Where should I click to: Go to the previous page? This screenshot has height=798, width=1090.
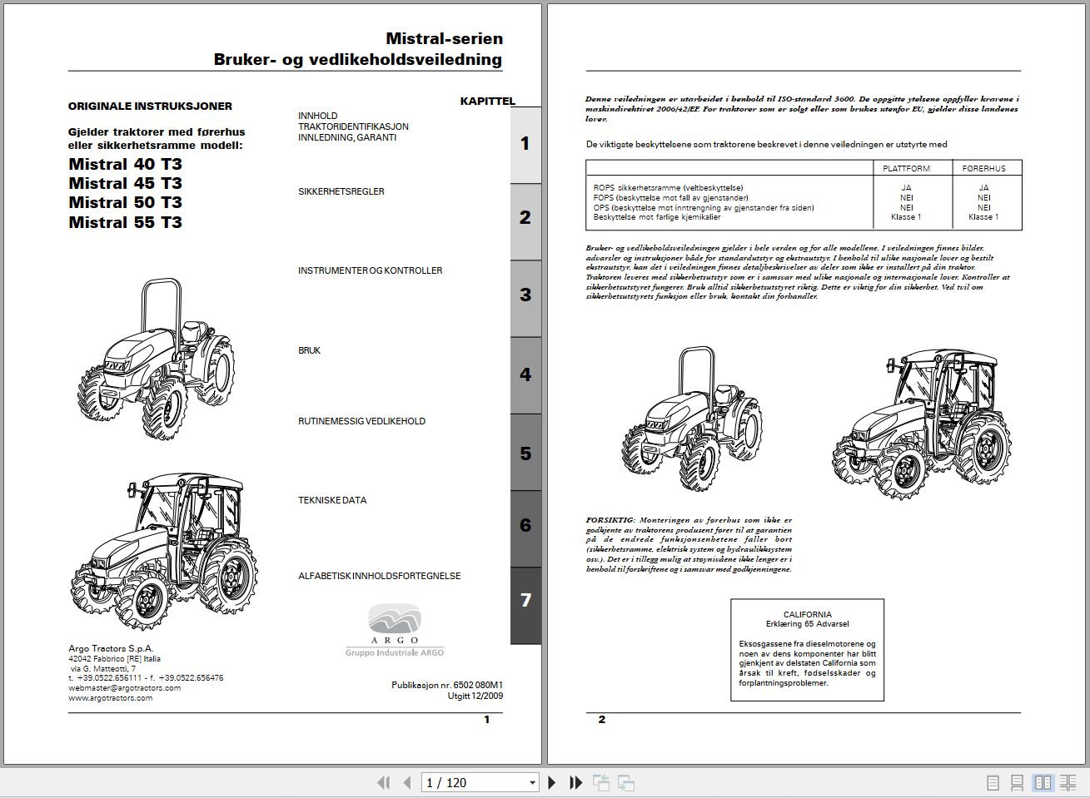[407, 782]
